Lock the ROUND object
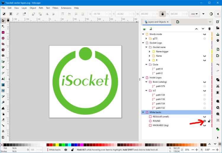This screenshot has width=222, height=153. coord(209,121)
